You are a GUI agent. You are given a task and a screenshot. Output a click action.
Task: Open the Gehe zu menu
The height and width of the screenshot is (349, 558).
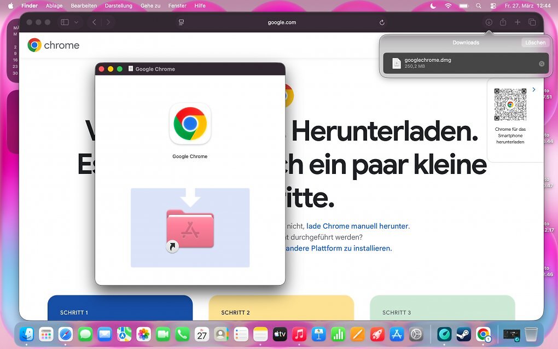(150, 5)
